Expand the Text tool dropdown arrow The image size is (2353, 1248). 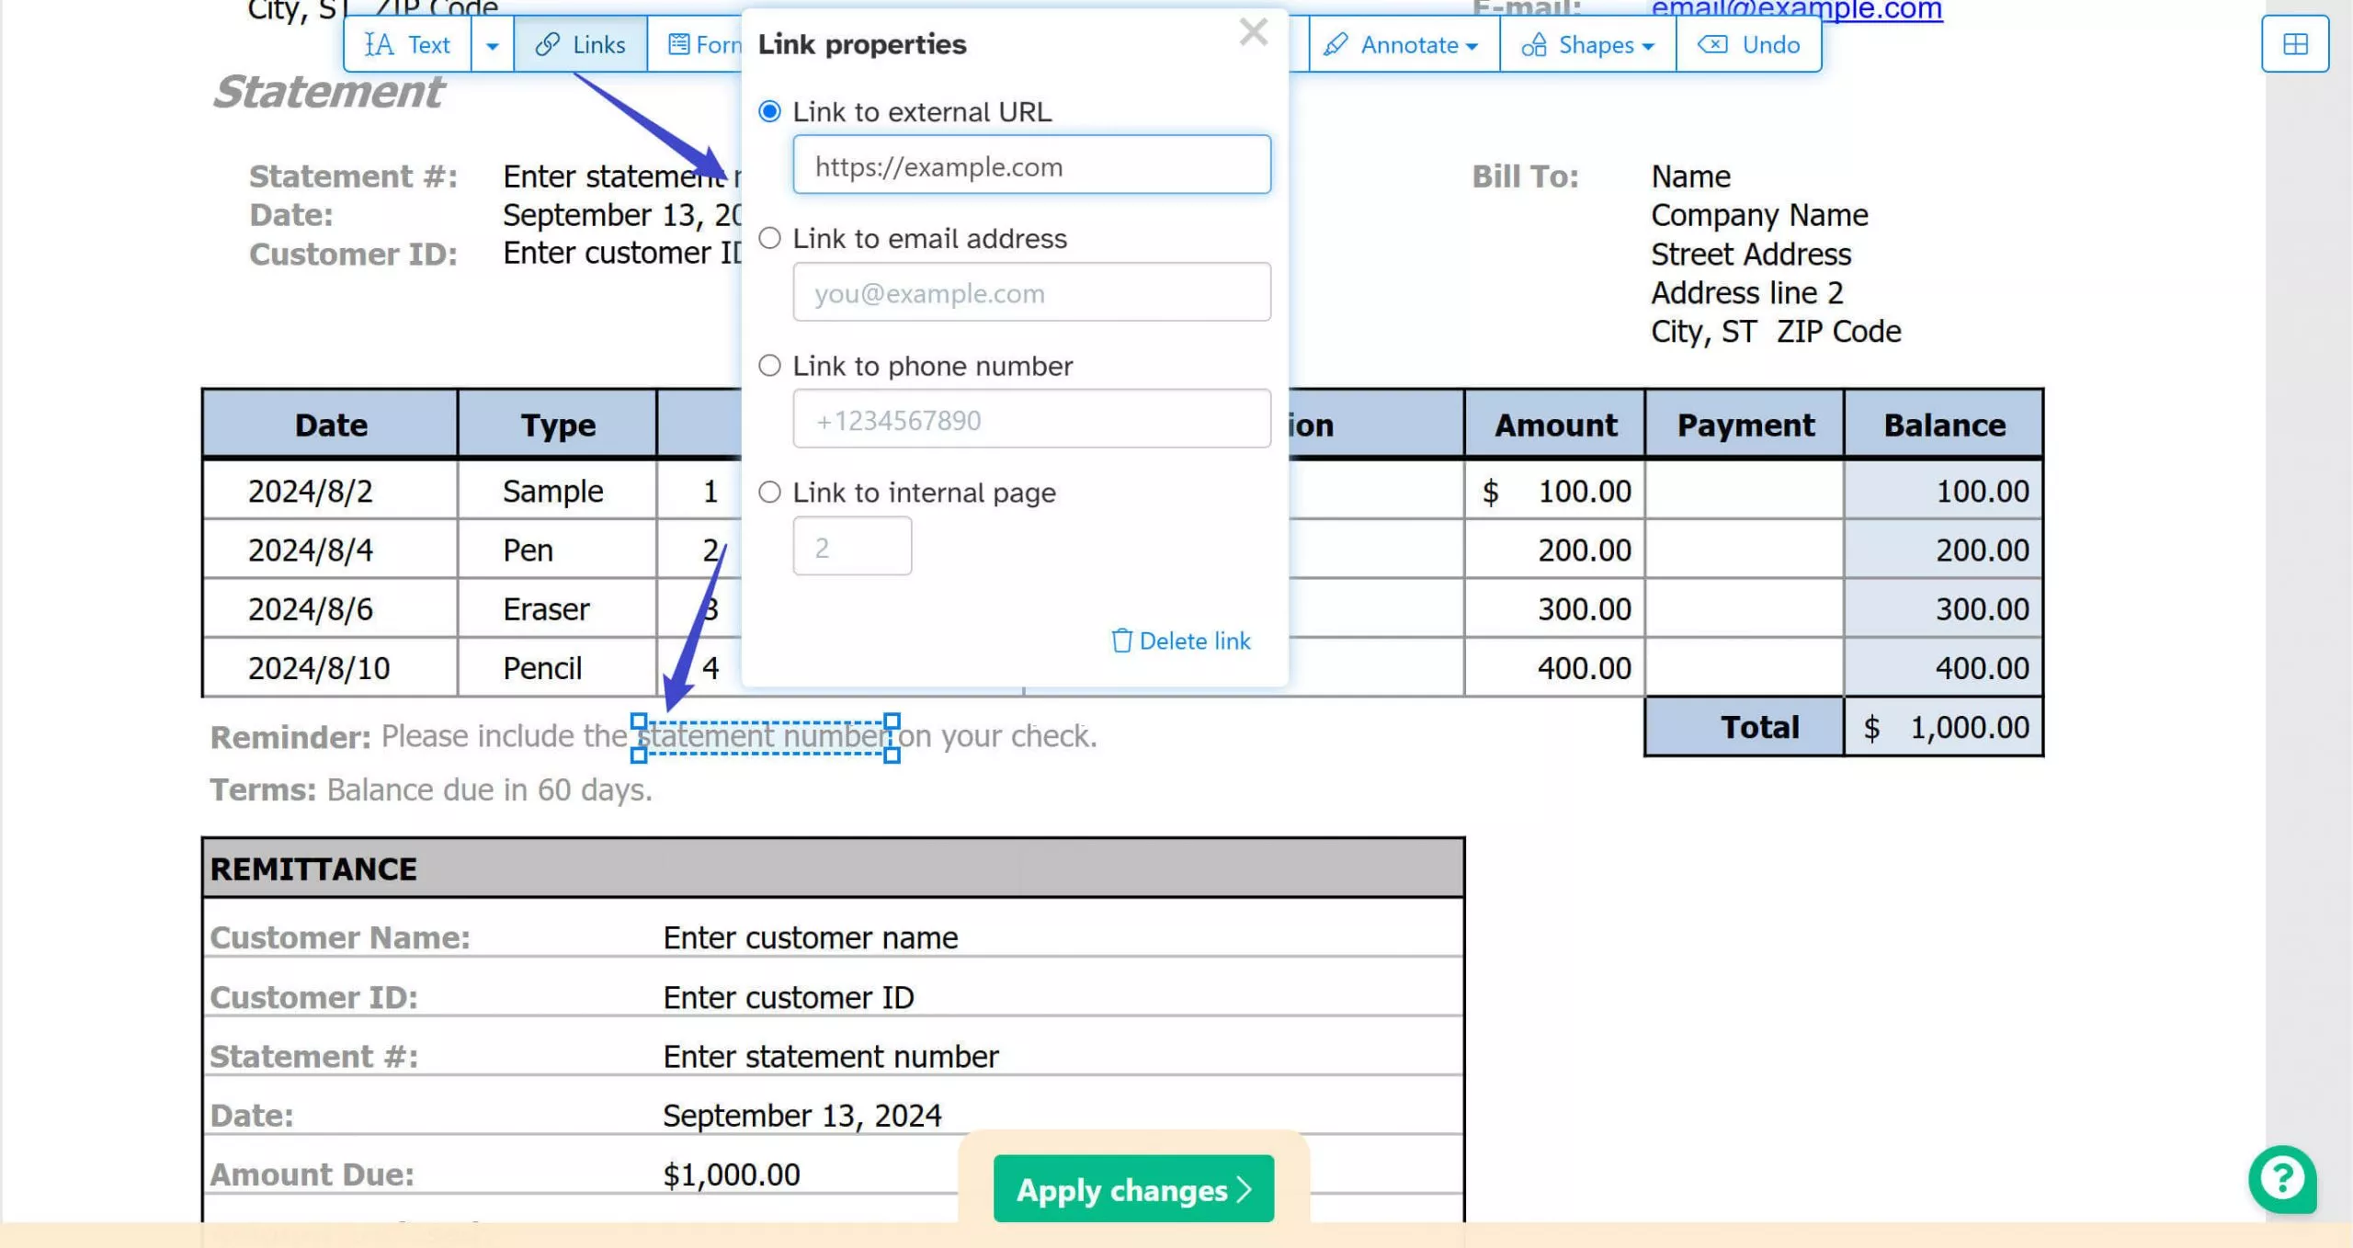(x=493, y=45)
